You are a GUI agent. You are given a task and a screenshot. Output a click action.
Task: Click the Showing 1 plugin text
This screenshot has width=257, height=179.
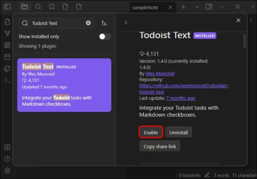coord(37,46)
